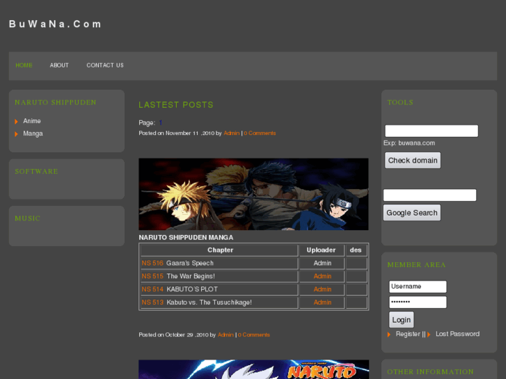The image size is (506, 379).
Task: Click the MUSIC sidebar heading
Action: click(27, 218)
